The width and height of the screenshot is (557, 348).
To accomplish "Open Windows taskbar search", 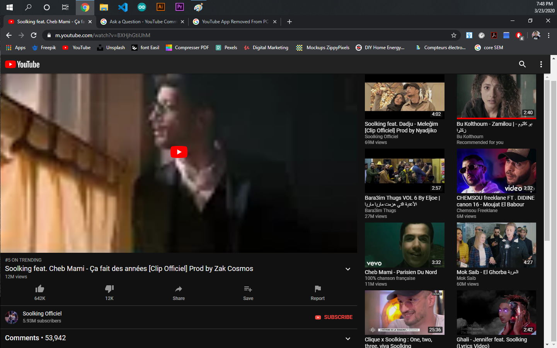I will [x=28, y=7].
